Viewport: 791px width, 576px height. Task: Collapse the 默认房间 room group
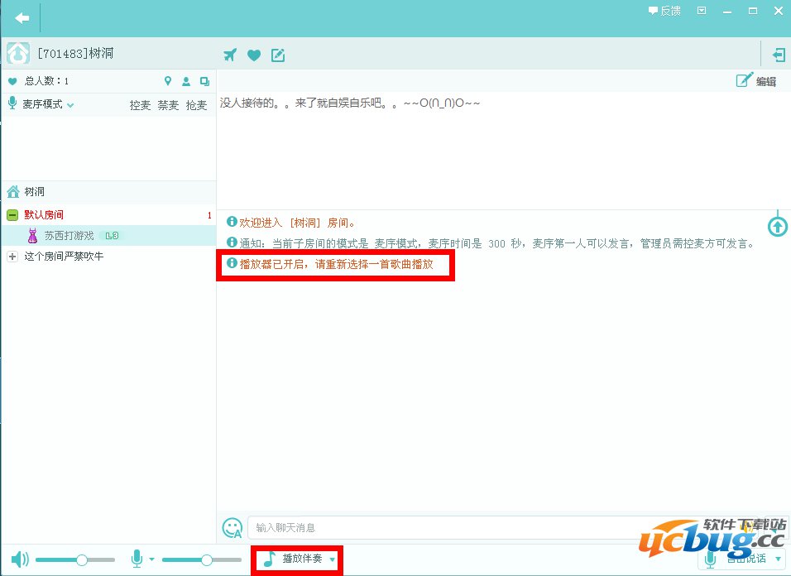[x=11, y=214]
